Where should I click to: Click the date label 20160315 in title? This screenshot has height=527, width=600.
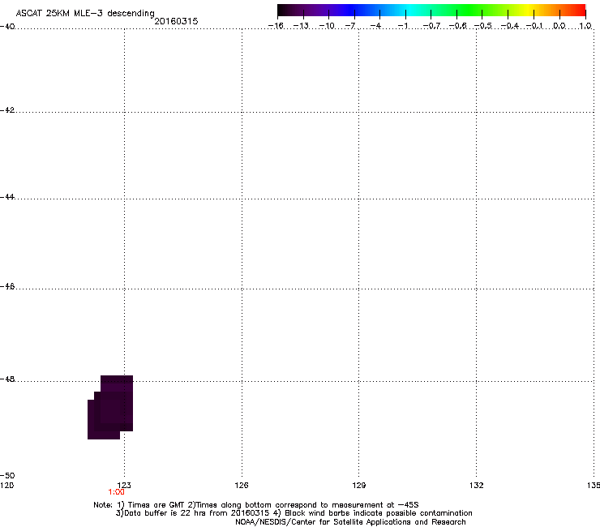176,21
